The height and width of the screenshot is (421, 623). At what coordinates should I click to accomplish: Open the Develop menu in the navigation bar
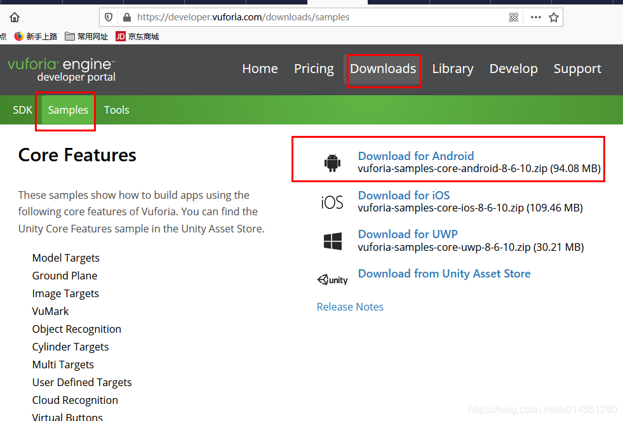[513, 68]
